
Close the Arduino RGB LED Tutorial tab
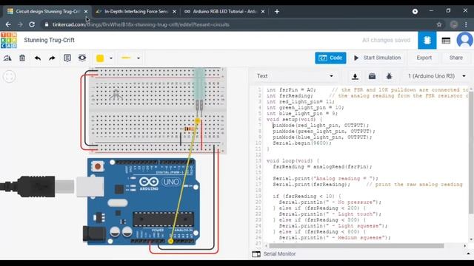pos(263,12)
